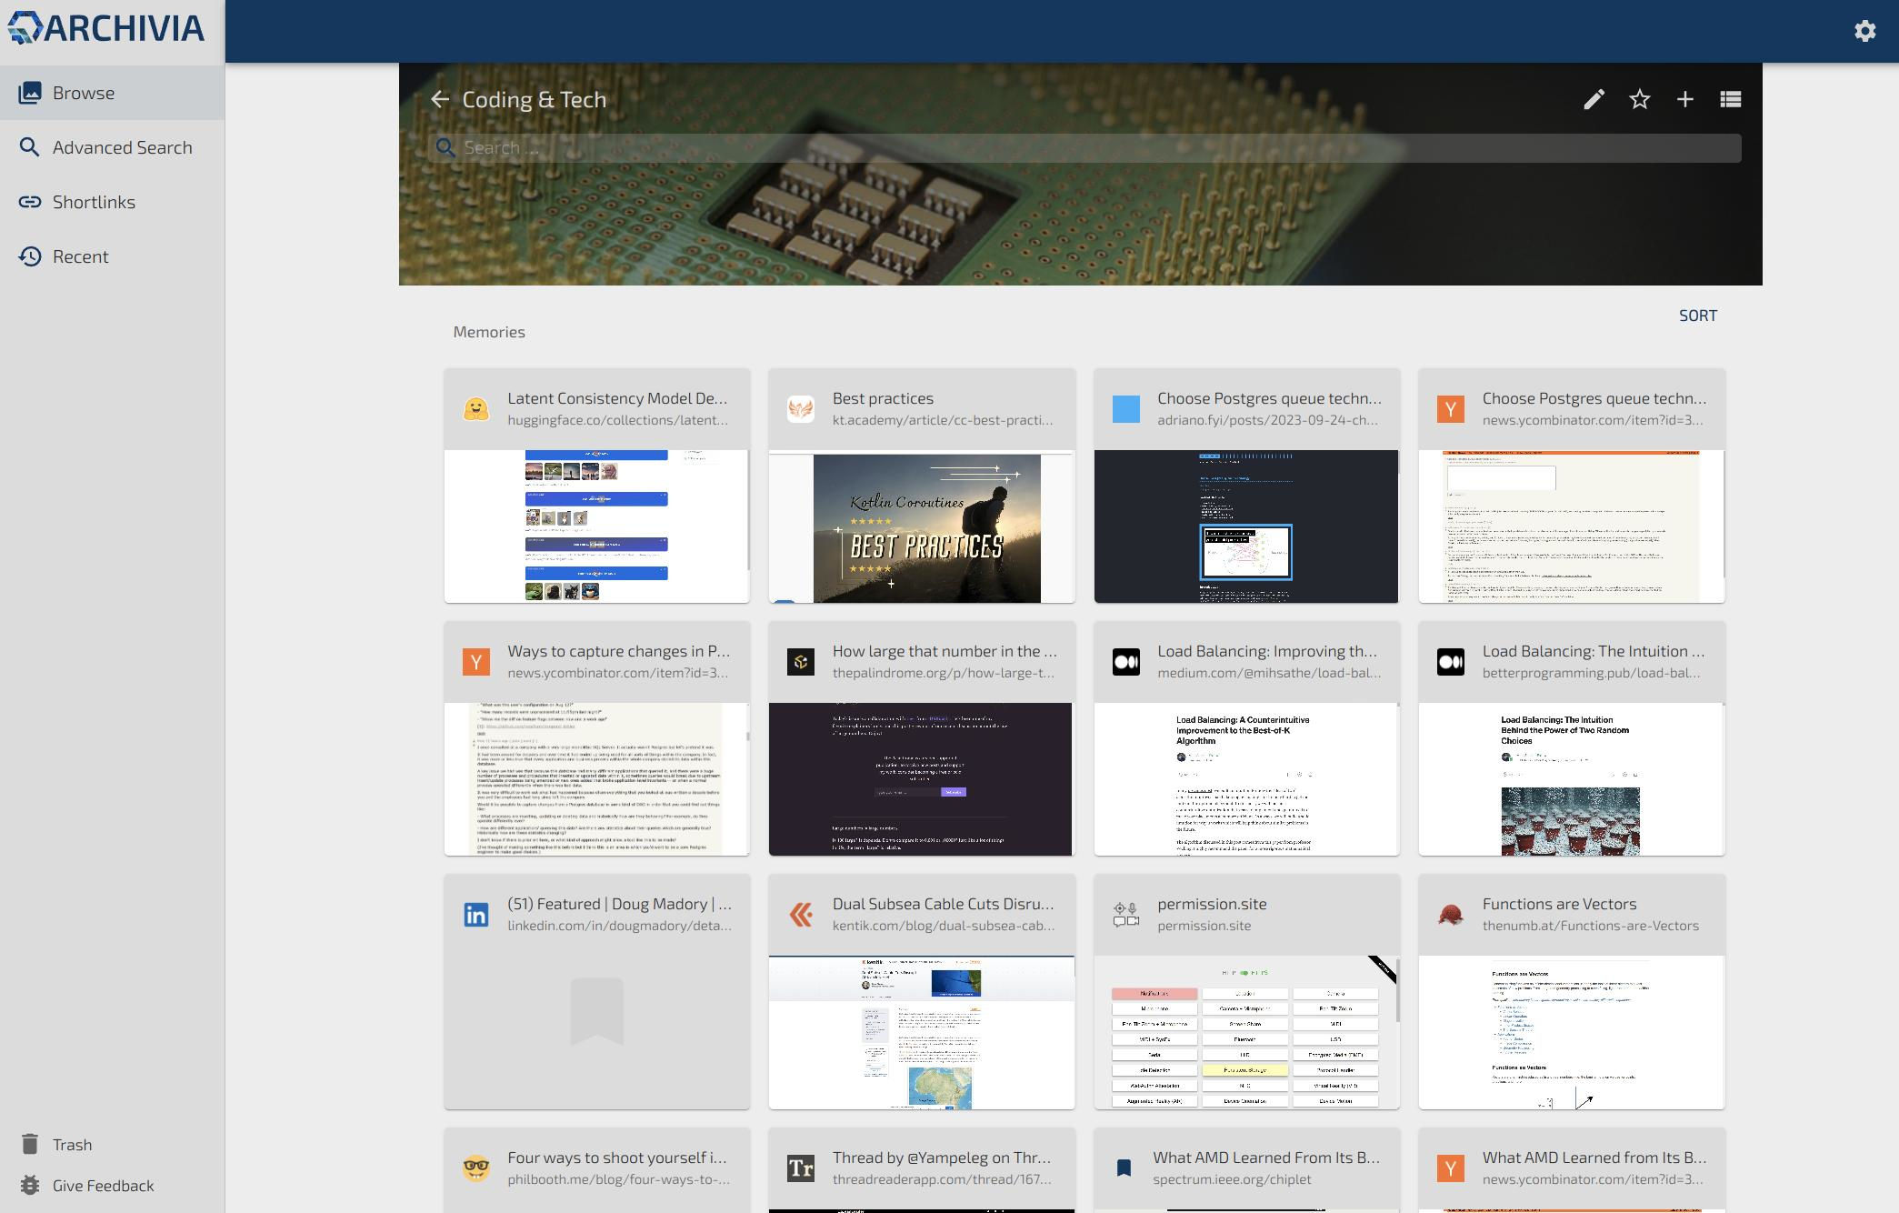Image resolution: width=1899 pixels, height=1213 pixels.
Task: Click the ARCHIVIA logo
Action: pos(106,29)
